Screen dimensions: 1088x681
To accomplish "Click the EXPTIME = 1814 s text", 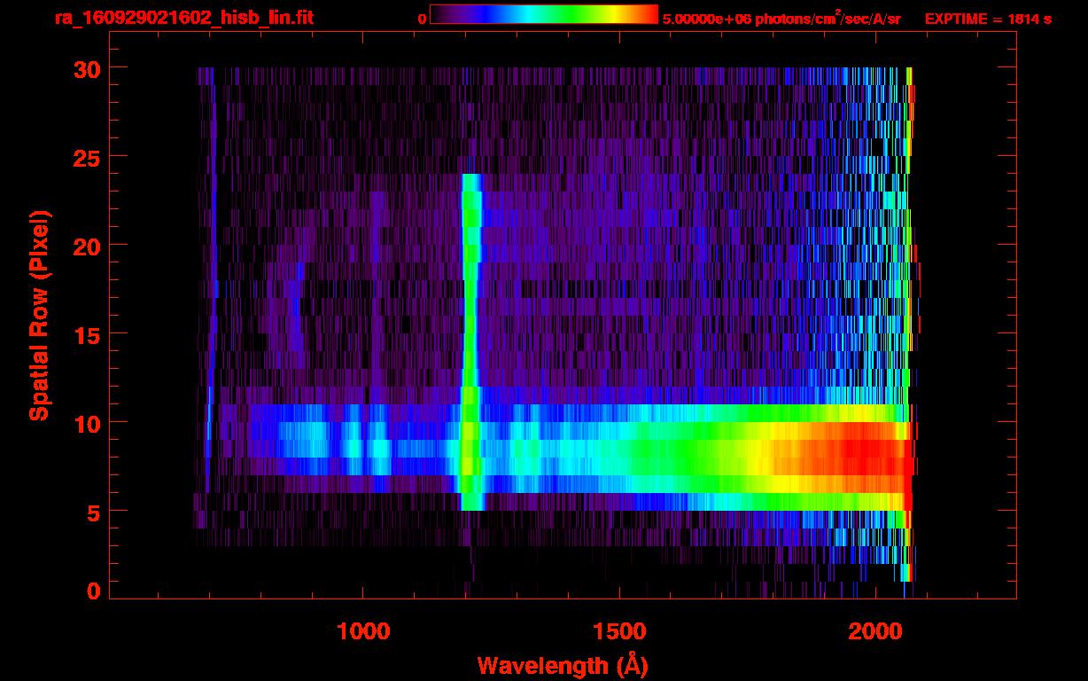I will coord(988,18).
